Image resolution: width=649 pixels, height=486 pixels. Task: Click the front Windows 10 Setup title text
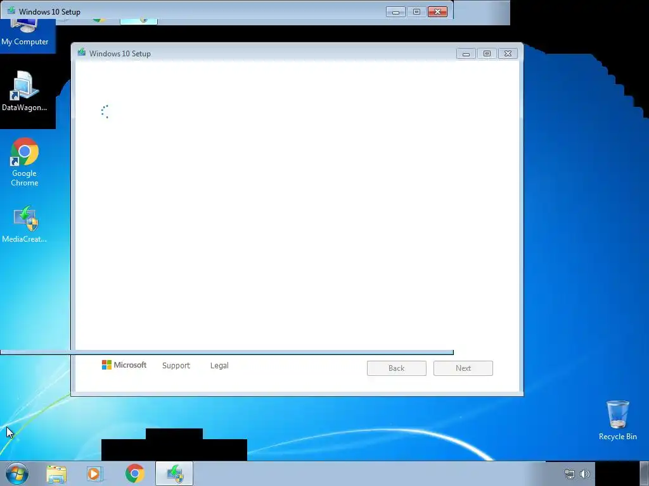pos(120,54)
